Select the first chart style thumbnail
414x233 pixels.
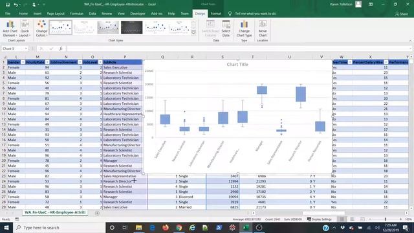click(60, 27)
